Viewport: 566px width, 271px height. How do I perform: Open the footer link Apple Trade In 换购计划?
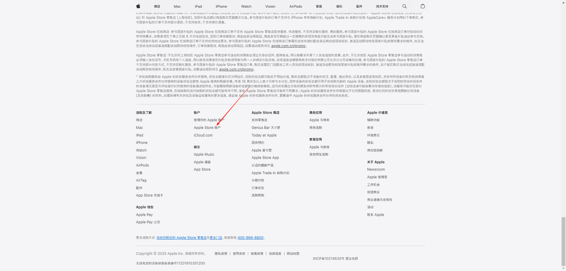tap(270, 173)
